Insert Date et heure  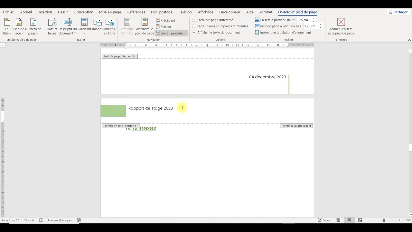tap(52, 27)
